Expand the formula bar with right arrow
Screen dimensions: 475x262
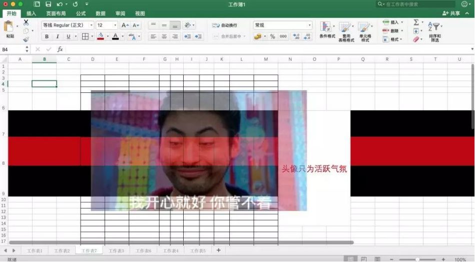point(472,49)
